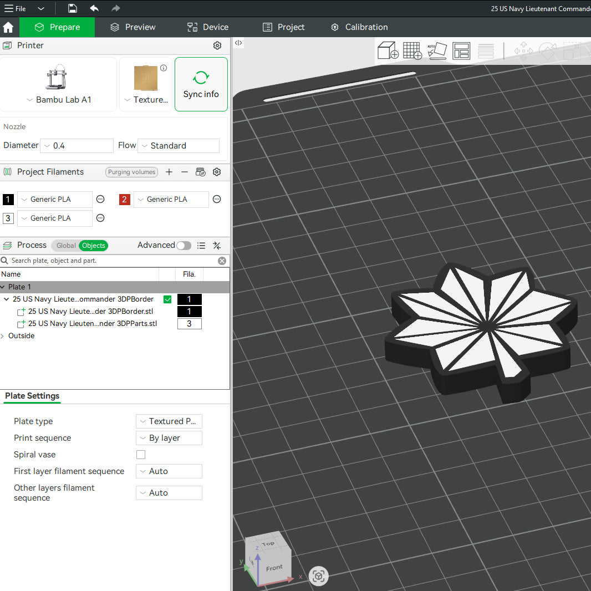The image size is (591, 591).
Task: Click the Home icon
Action: click(8, 27)
